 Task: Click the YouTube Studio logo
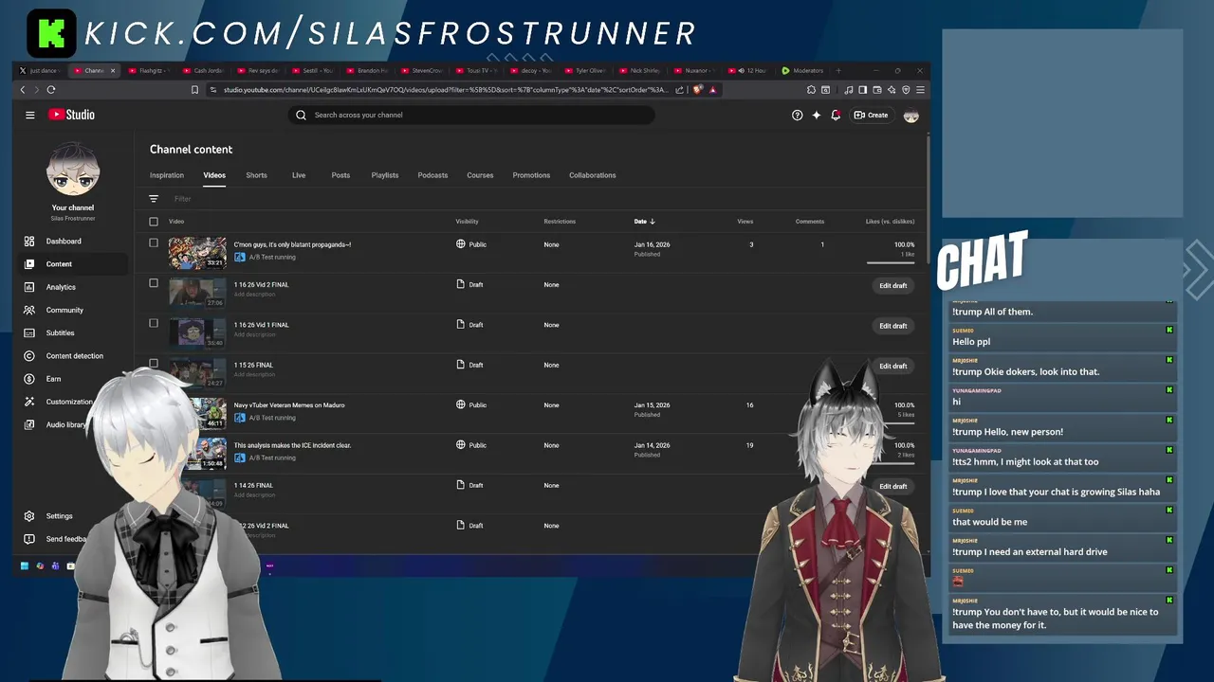(x=72, y=115)
